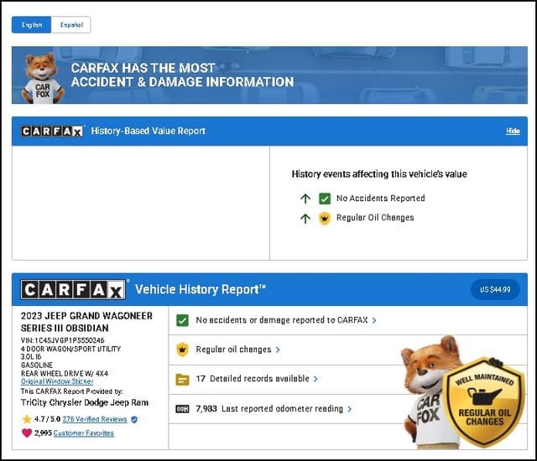Click the gold badge icon beside Regular Oil Changes
Image resolution: width=537 pixels, height=461 pixels.
325,218
